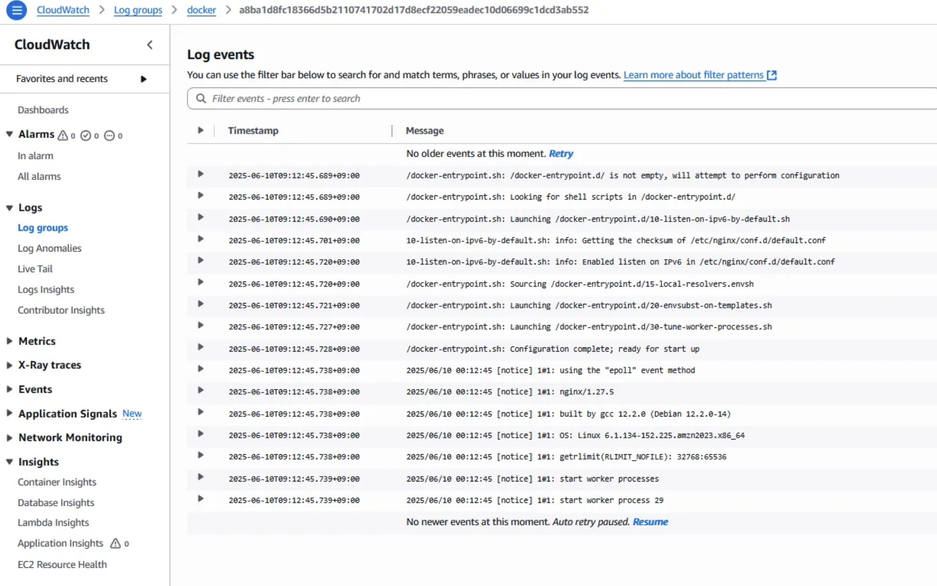This screenshot has width=937, height=586.
Task: Click the search magnifier icon in filter bar
Action: (201, 98)
